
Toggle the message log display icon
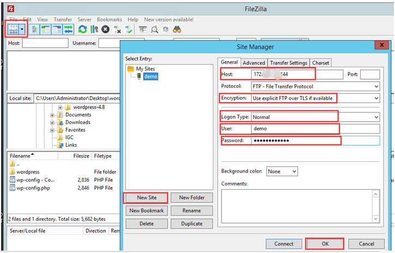click(35, 29)
